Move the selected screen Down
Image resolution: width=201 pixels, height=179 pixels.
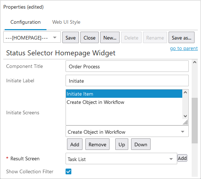point(141,144)
